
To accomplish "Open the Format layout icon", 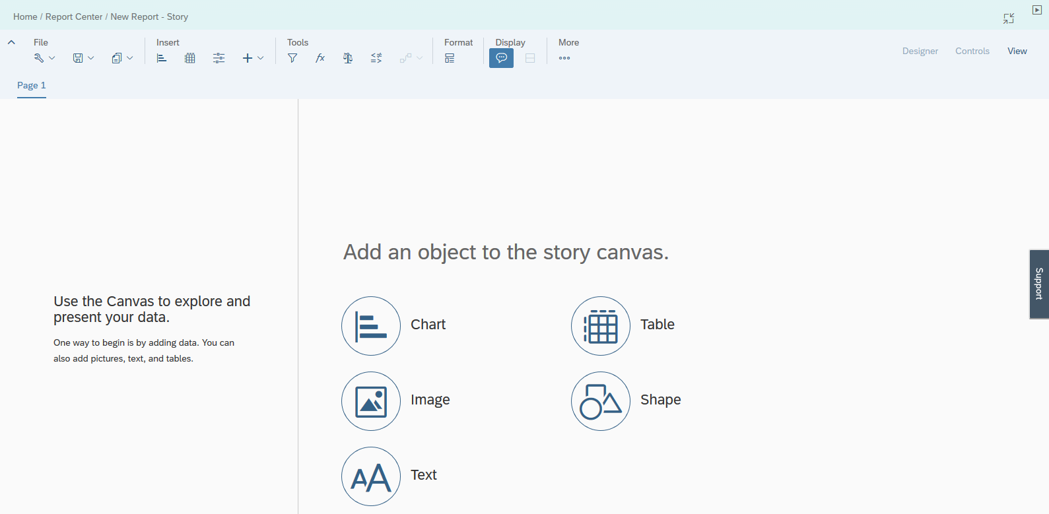I will [450, 58].
